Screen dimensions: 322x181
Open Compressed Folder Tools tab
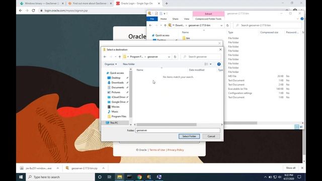pos(208,19)
